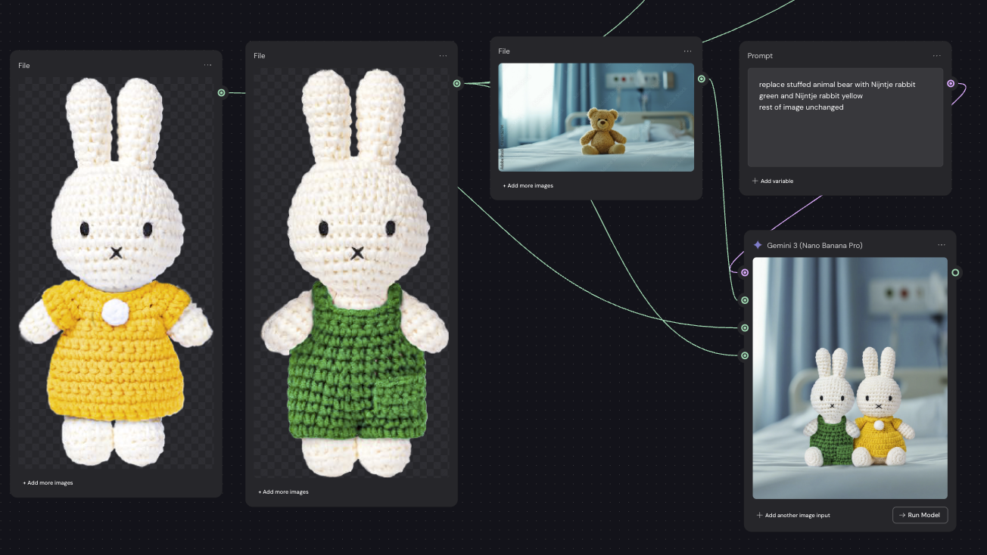The height and width of the screenshot is (555, 987).
Task: Click output port of yellow rabbit File node
Action: click(221, 93)
